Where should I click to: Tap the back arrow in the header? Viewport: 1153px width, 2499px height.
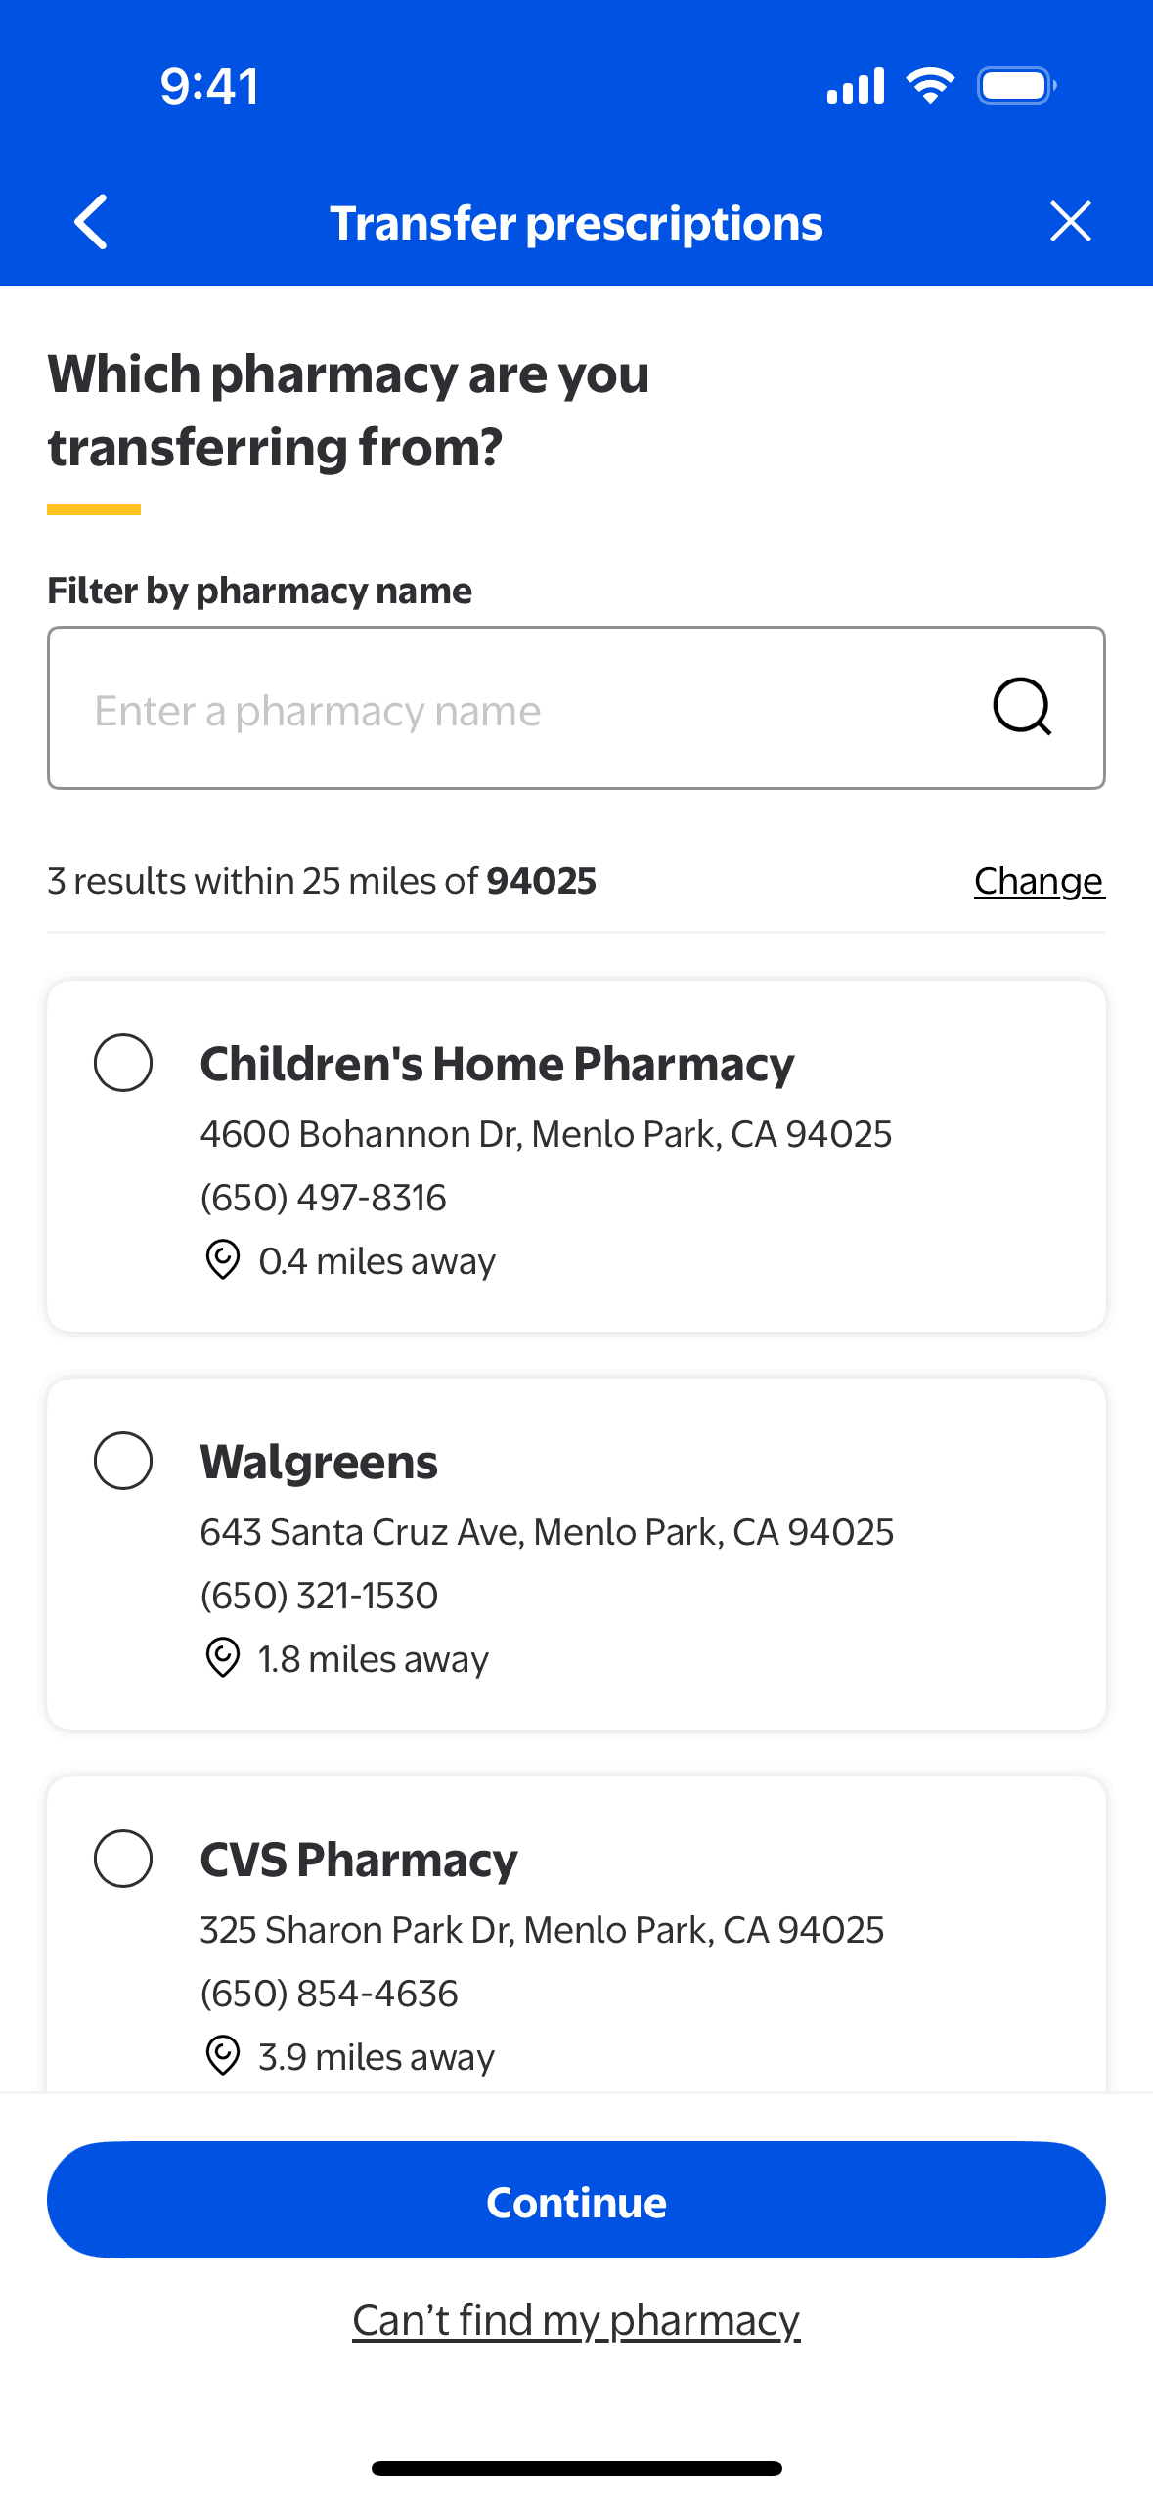click(91, 223)
